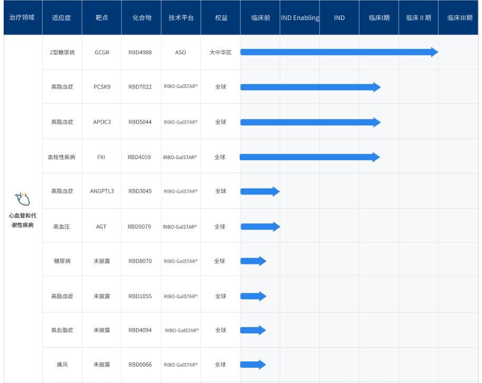The height and width of the screenshot is (383, 482).
Task: Click the RBD3045 progress arrow bar
Action: tap(260, 192)
